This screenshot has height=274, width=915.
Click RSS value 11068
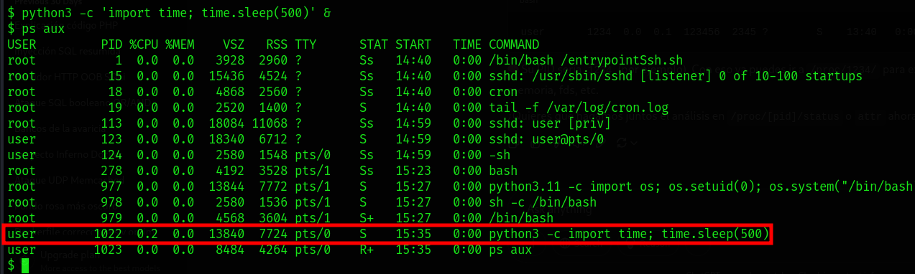pyautogui.click(x=270, y=123)
